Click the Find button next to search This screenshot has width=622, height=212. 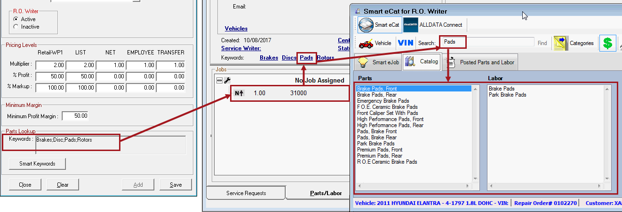pos(542,43)
